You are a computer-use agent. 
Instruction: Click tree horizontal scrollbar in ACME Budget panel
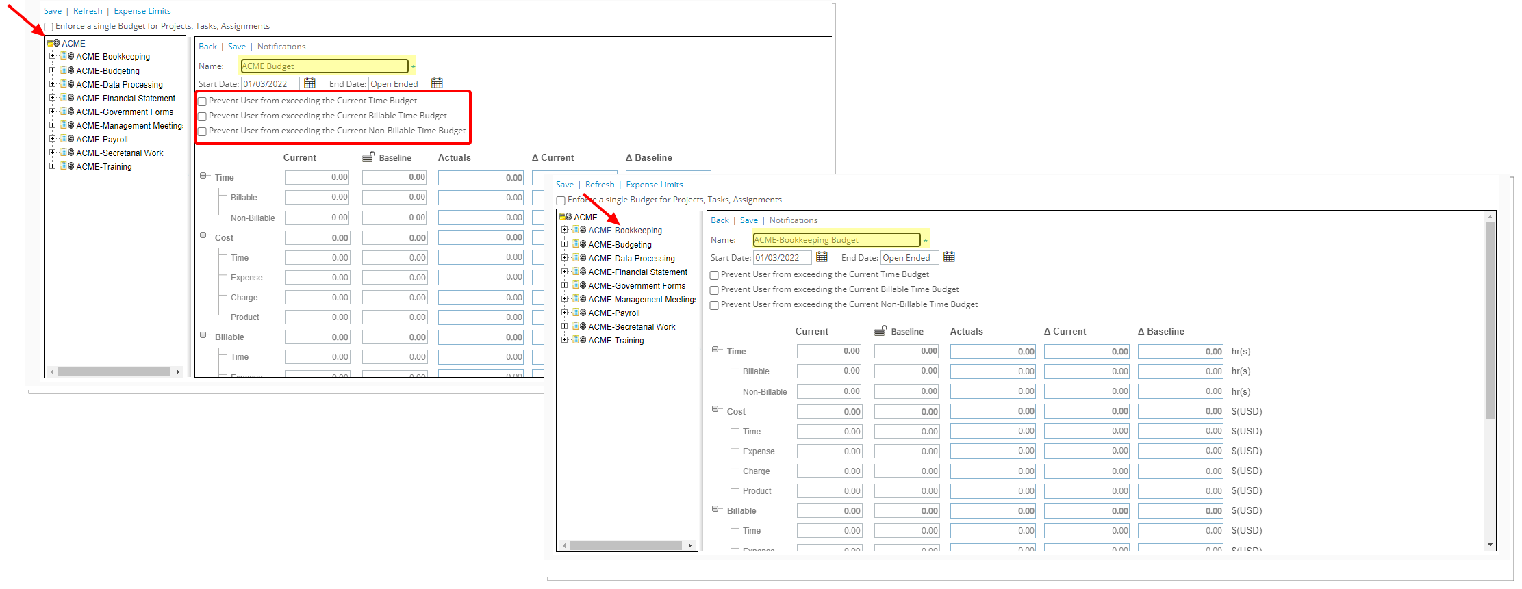(114, 372)
